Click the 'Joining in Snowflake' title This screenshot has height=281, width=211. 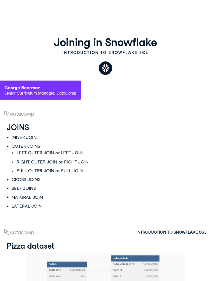tap(105, 43)
